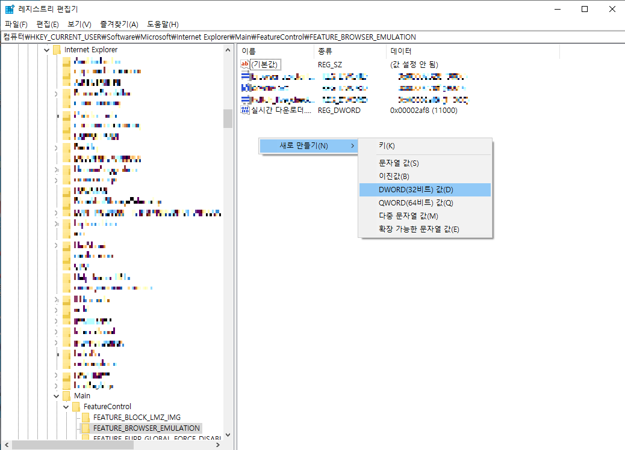
Task: Click the 0x00002af8 (11000) data cell
Action: point(424,111)
